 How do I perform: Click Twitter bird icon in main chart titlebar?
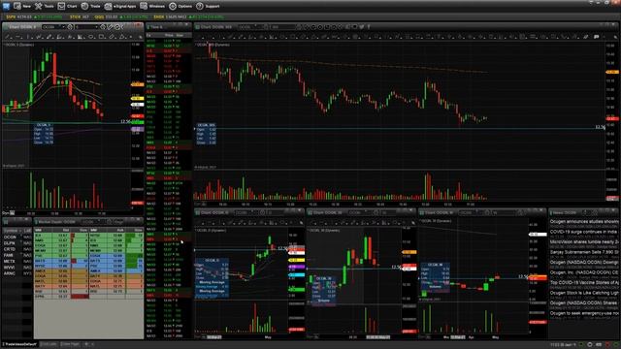point(362,27)
